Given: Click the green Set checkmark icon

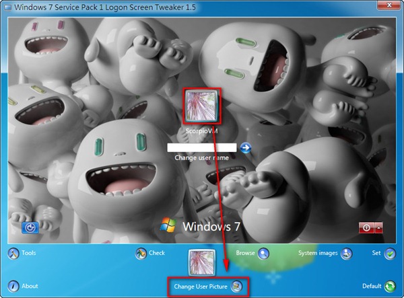Looking at the screenshot, I should click(x=390, y=254).
